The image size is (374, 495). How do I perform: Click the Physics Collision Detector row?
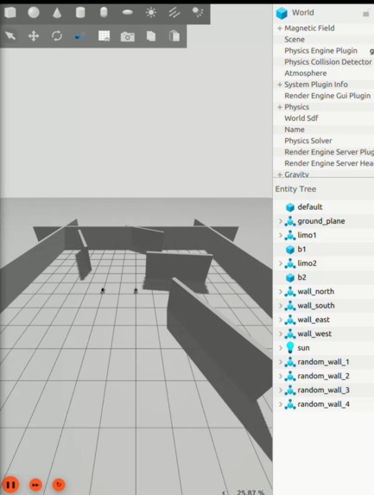324,62
